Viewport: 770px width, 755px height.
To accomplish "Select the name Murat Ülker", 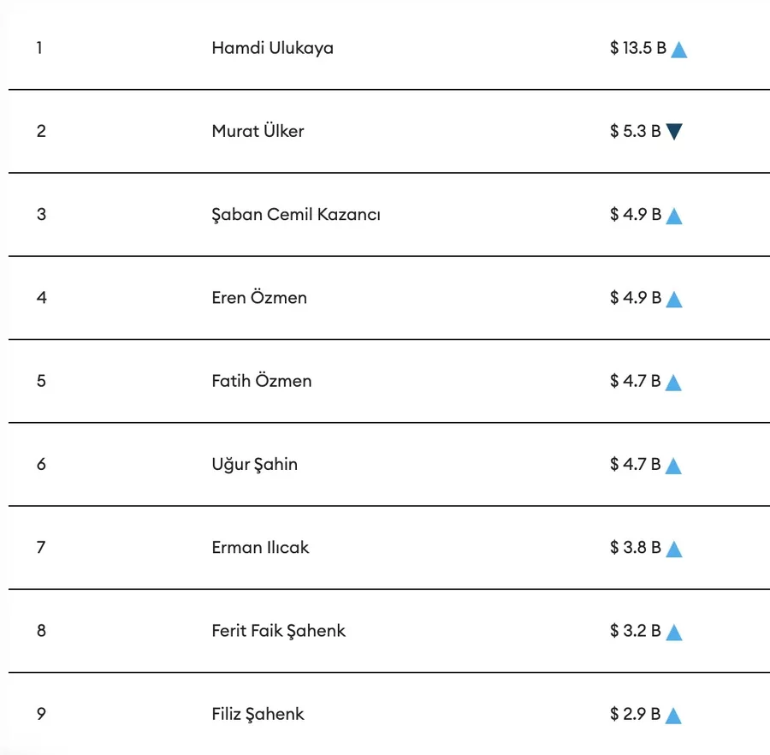I will click(258, 131).
